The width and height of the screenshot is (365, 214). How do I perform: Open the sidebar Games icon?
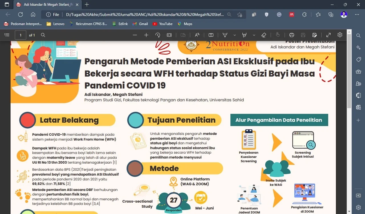(358, 83)
